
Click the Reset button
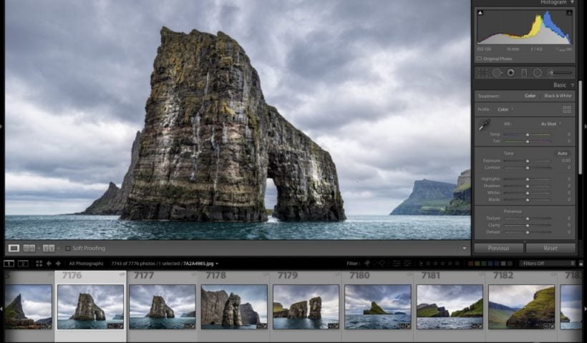(x=550, y=248)
